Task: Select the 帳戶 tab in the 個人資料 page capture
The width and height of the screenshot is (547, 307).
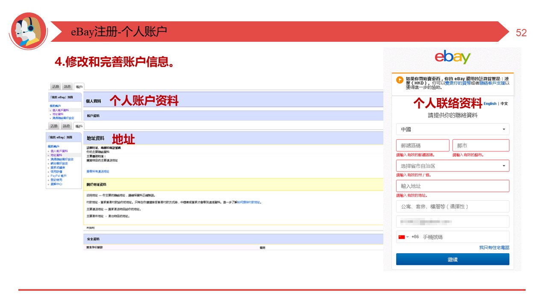Action: click(x=79, y=87)
